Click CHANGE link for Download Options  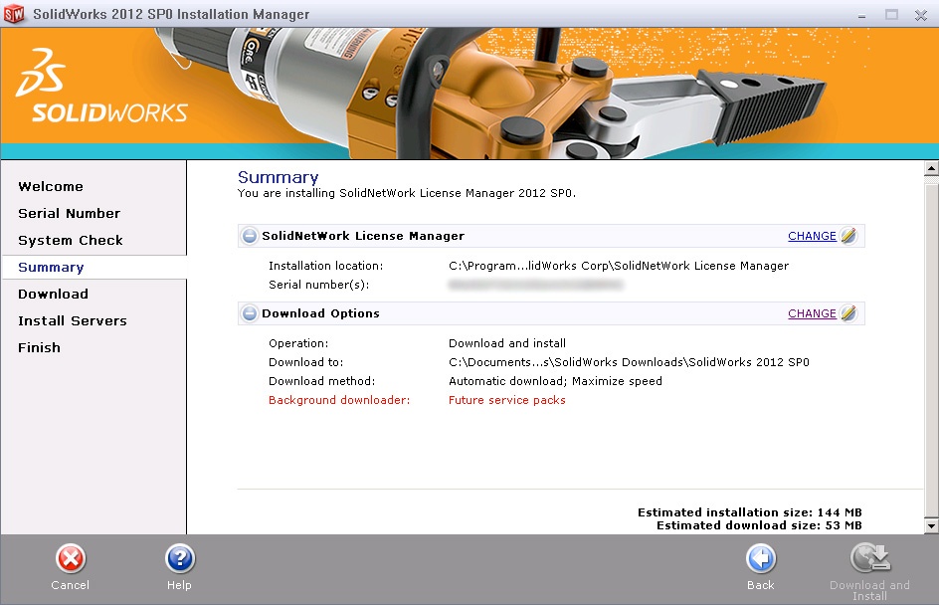(x=812, y=313)
